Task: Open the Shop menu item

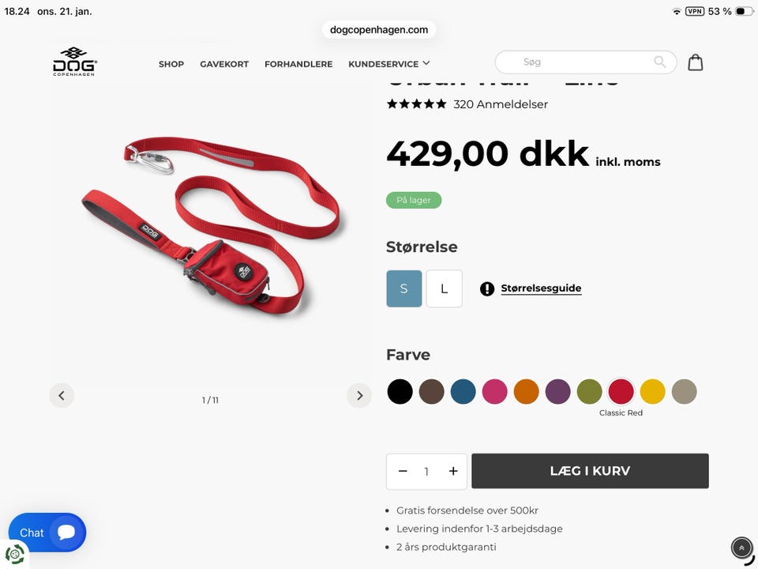Action: tap(171, 64)
